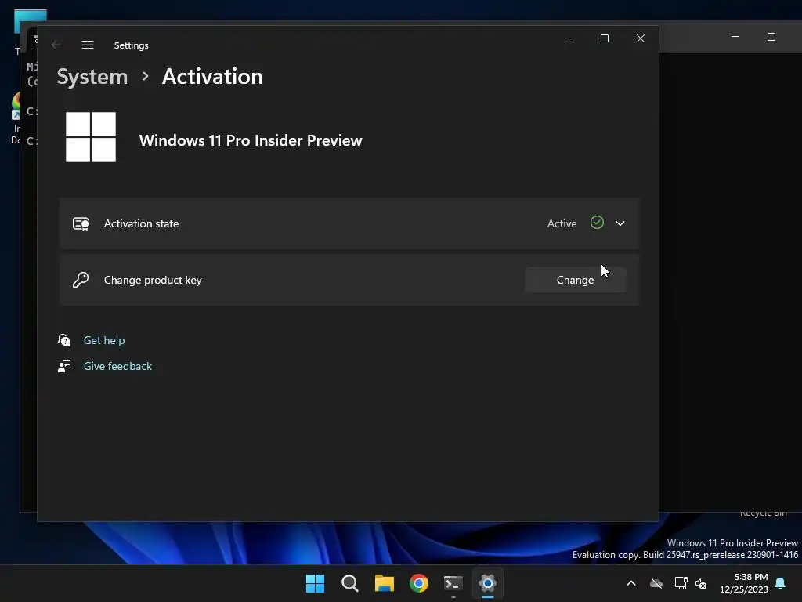The width and height of the screenshot is (802, 602).
Task: Navigate to System in the breadcrumb
Action: (x=92, y=77)
